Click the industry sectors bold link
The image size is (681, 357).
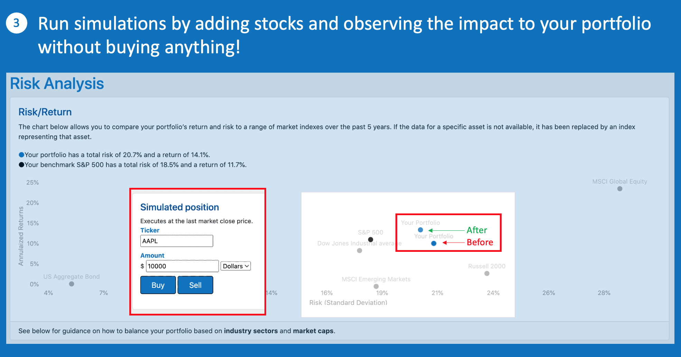click(251, 331)
